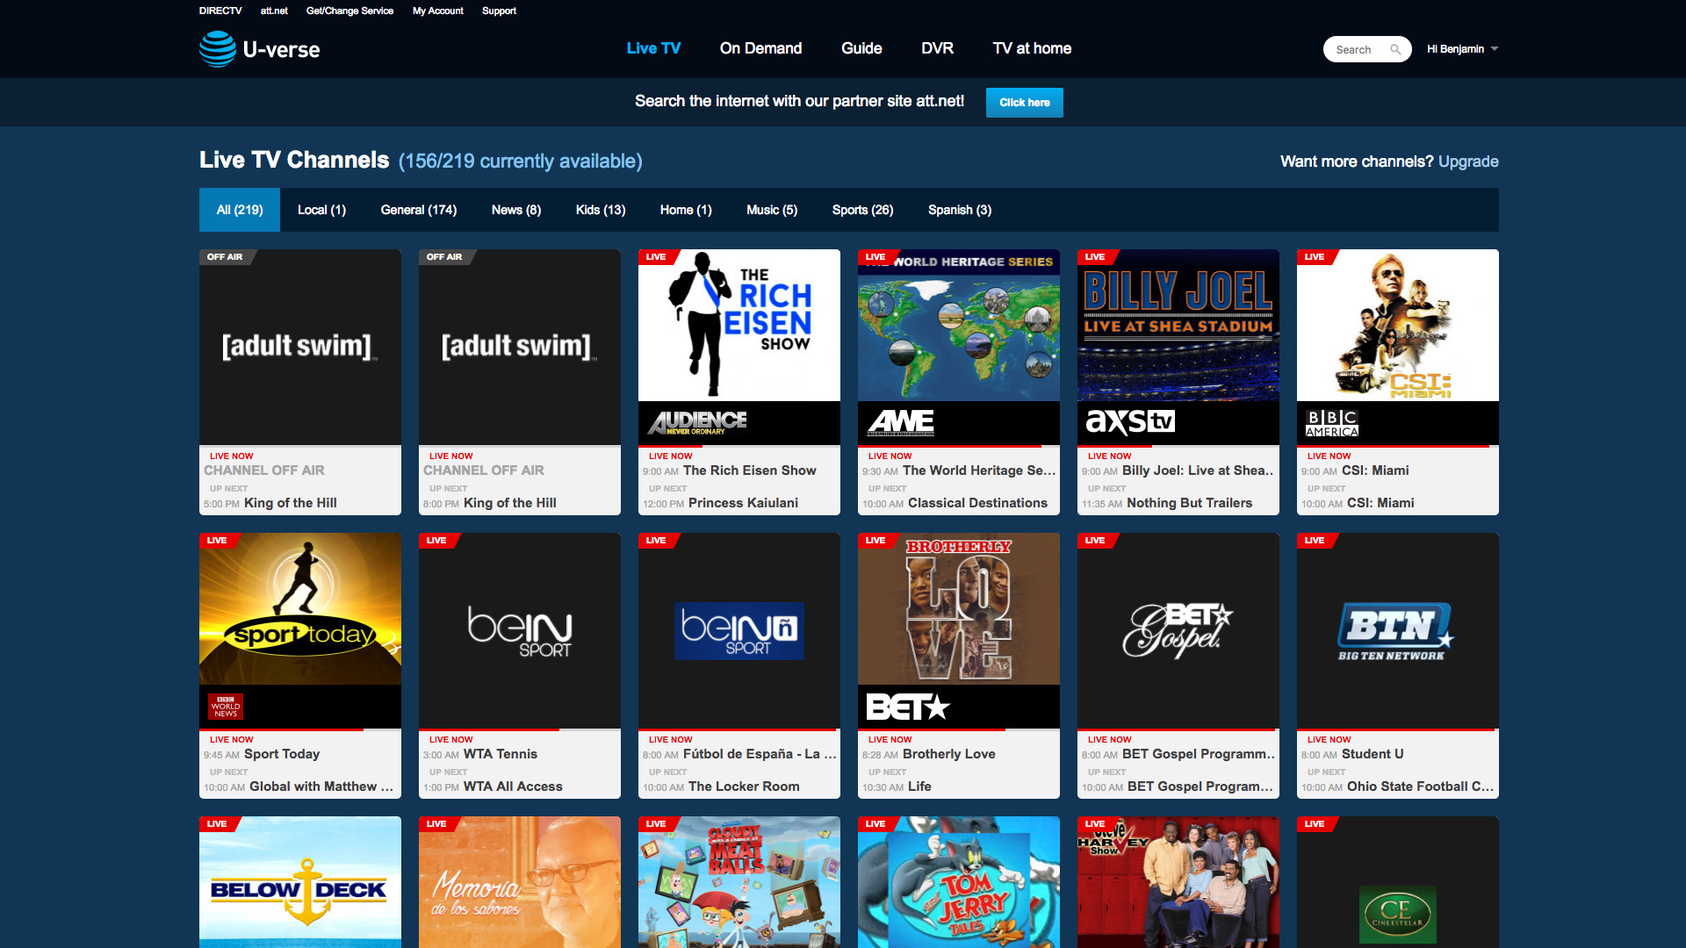Open the My Account top link
The width and height of the screenshot is (1686, 948).
point(437,11)
